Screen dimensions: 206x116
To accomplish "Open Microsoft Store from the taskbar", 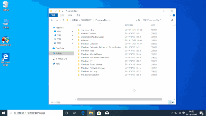I will pos(99,113).
